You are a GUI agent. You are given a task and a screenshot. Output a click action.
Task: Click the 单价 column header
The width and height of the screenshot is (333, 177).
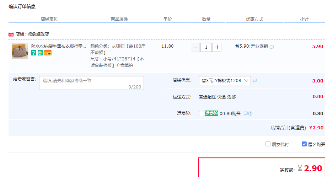tap(167, 19)
